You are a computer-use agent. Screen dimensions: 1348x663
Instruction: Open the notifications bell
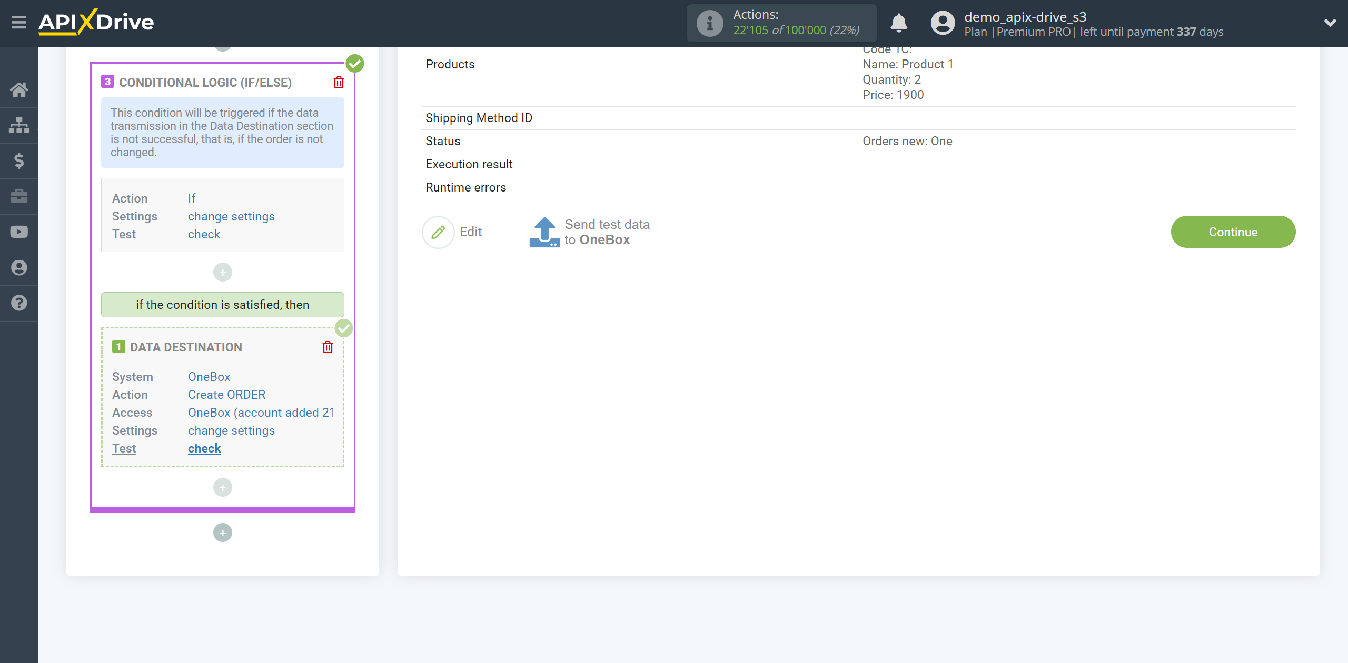click(x=899, y=23)
